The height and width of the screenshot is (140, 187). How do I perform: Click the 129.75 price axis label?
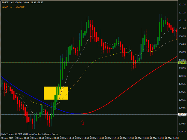click(x=183, y=132)
